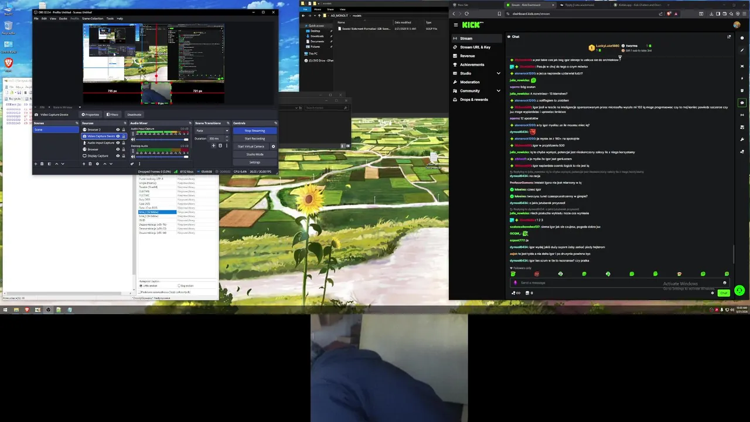The height and width of the screenshot is (422, 750).
Task: Unlock the Video Capture Device source
Action: pyautogui.click(x=124, y=136)
